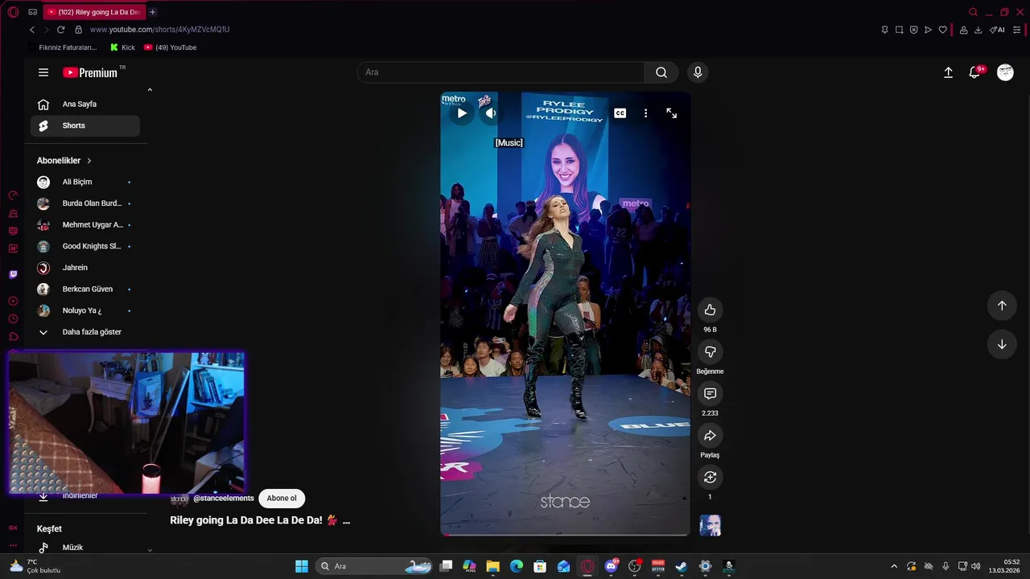Open the Burda Olan Burd... channel
This screenshot has width=1030, height=579.
pyautogui.click(x=85, y=203)
